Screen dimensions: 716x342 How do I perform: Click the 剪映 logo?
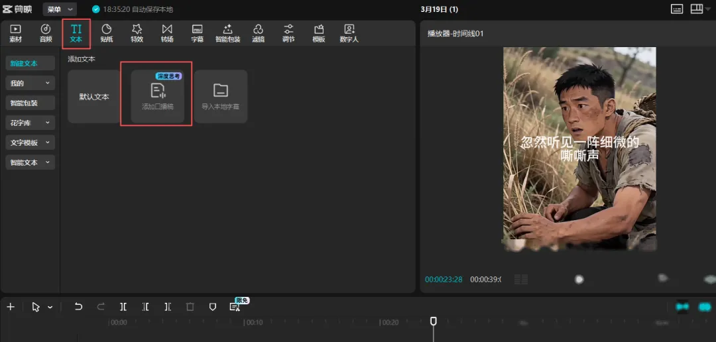click(17, 9)
